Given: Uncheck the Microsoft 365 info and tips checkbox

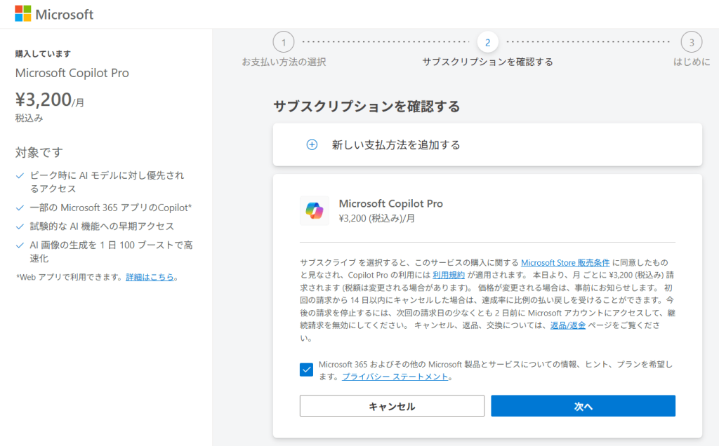Looking at the screenshot, I should tap(306, 370).
